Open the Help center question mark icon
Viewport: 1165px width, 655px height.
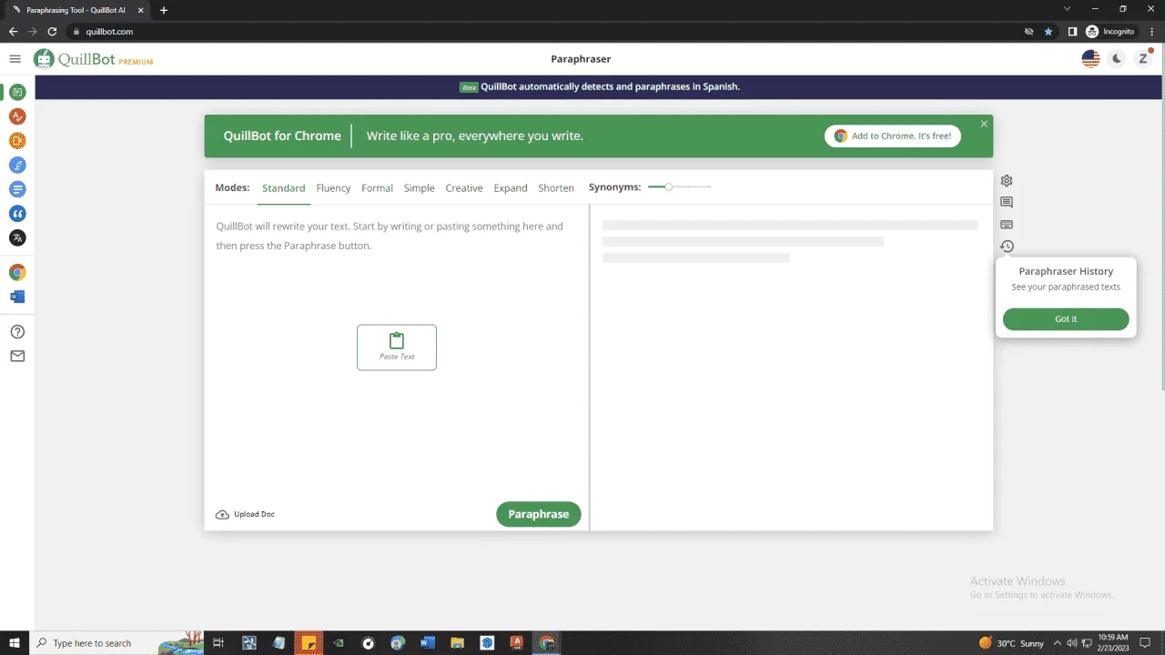[17, 332]
